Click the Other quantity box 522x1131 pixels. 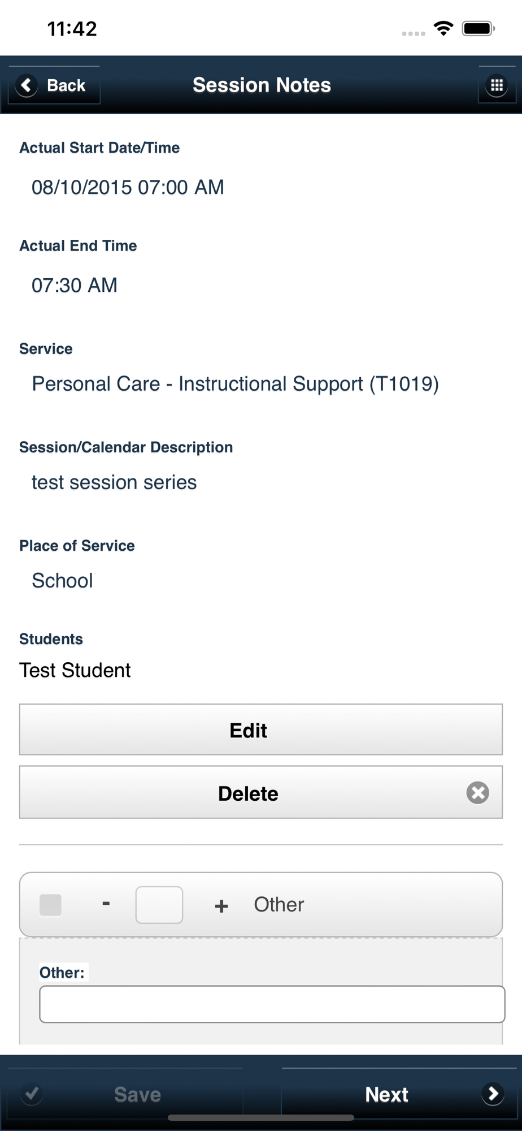click(x=159, y=905)
